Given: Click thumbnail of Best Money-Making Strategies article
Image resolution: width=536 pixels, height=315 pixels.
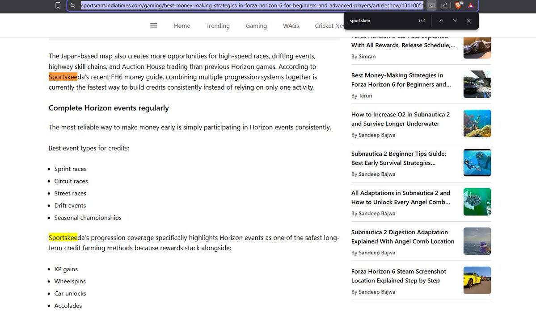Looking at the screenshot, I should point(477,84).
